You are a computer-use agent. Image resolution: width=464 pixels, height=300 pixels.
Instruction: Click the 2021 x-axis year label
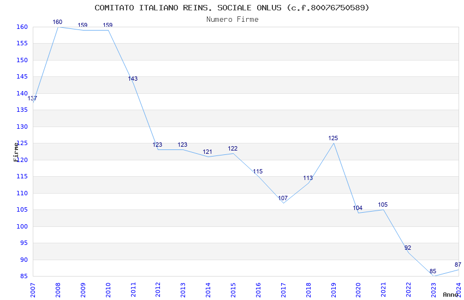[384, 290]
